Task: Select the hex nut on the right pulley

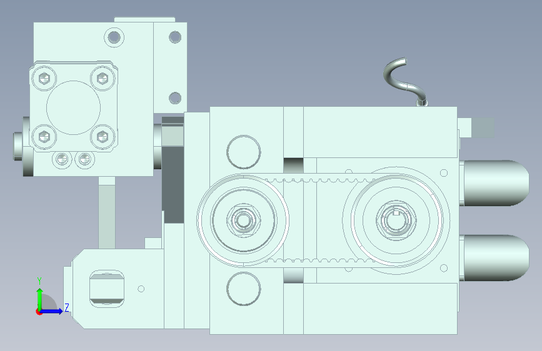Action: point(396,220)
